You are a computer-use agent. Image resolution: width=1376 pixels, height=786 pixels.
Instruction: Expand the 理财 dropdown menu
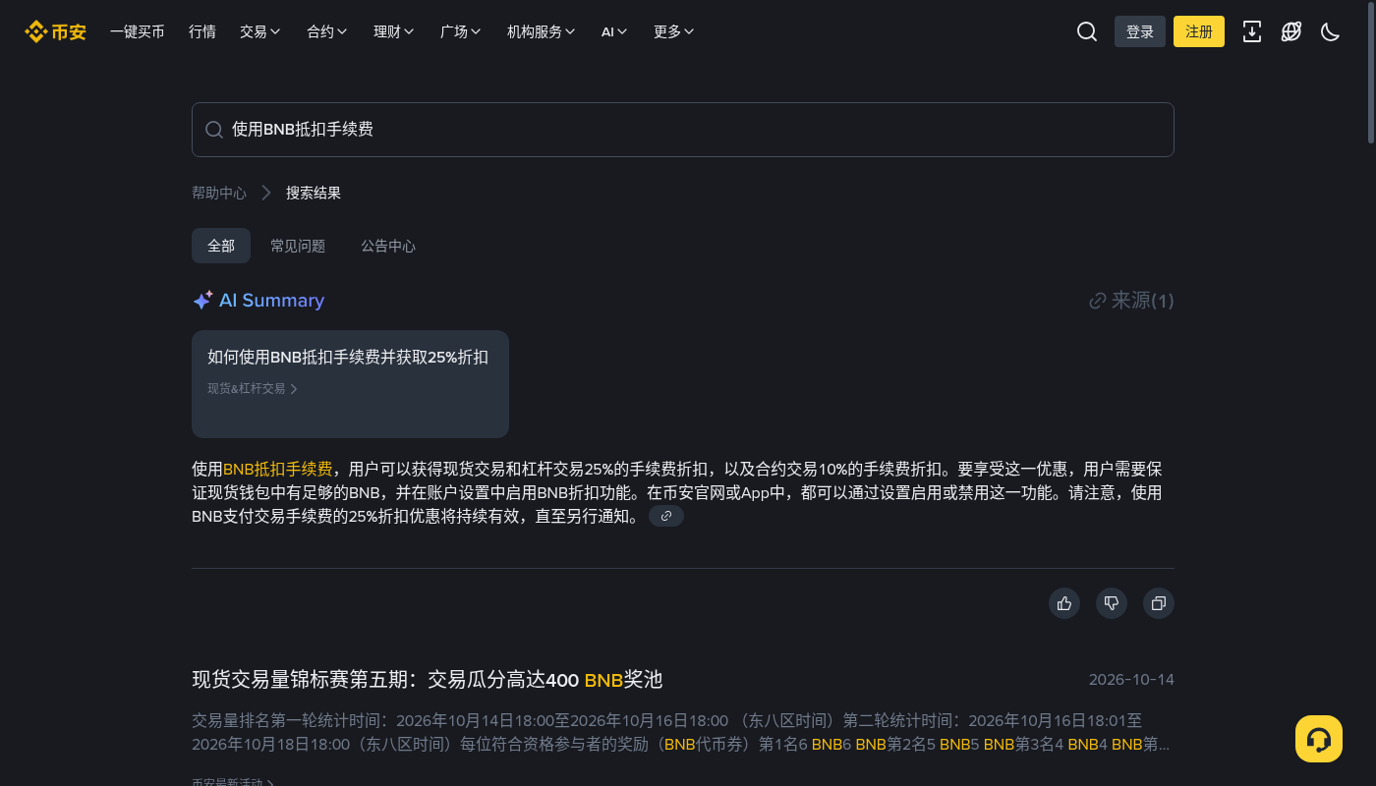(394, 31)
